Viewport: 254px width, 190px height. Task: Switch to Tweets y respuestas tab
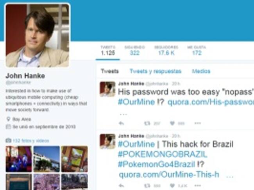click(x=156, y=71)
